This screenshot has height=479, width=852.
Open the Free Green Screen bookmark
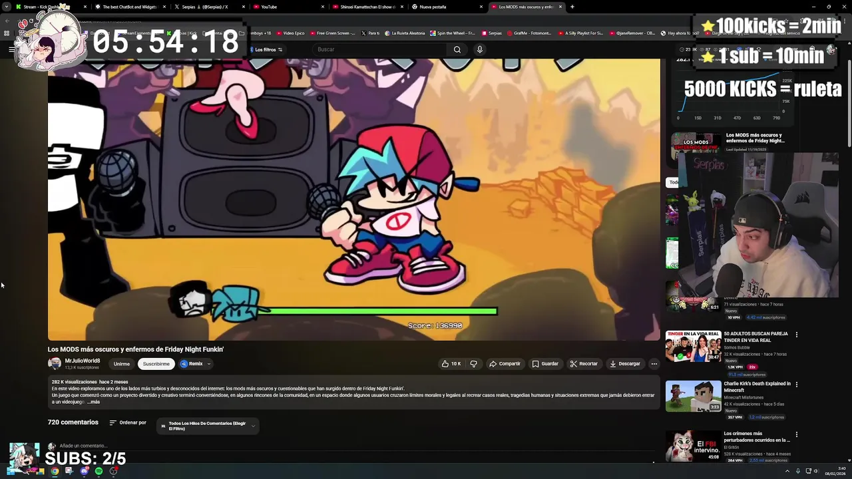(333, 33)
